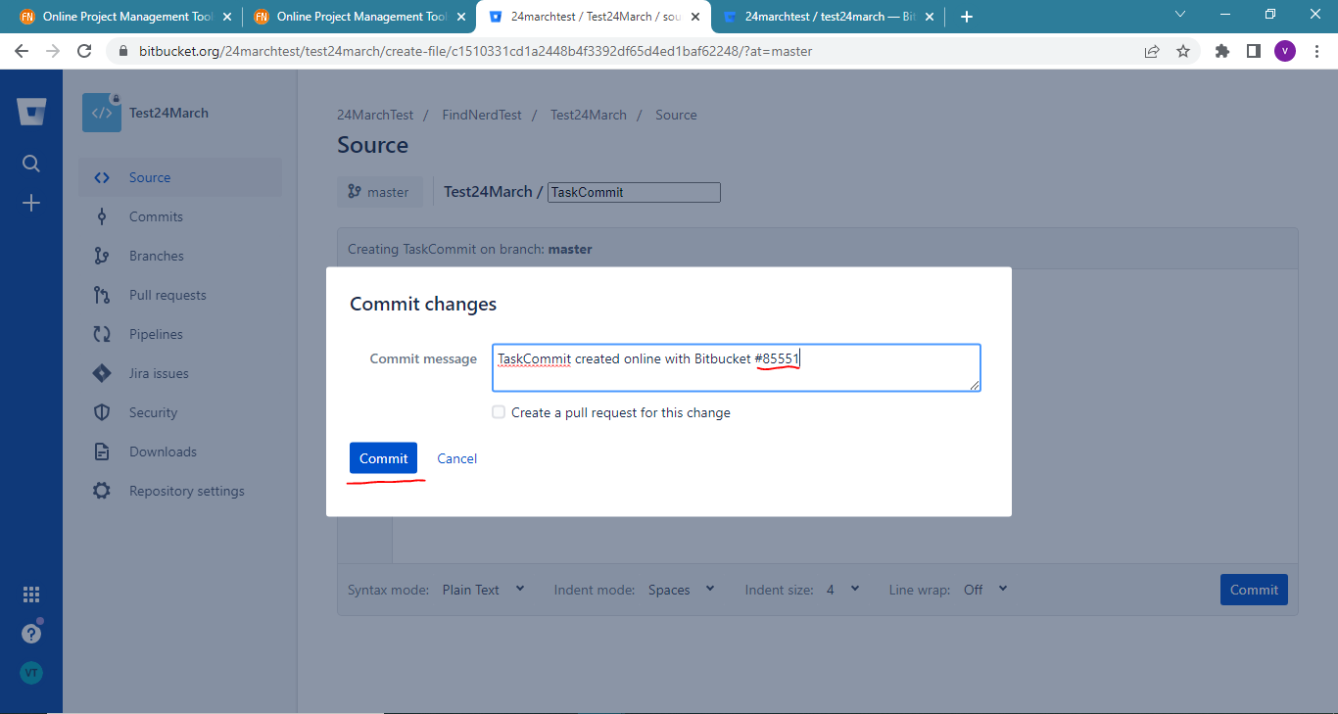This screenshot has height=714, width=1338.
Task: Open the Syntax mode Plain Text dropdown
Action: click(x=484, y=590)
